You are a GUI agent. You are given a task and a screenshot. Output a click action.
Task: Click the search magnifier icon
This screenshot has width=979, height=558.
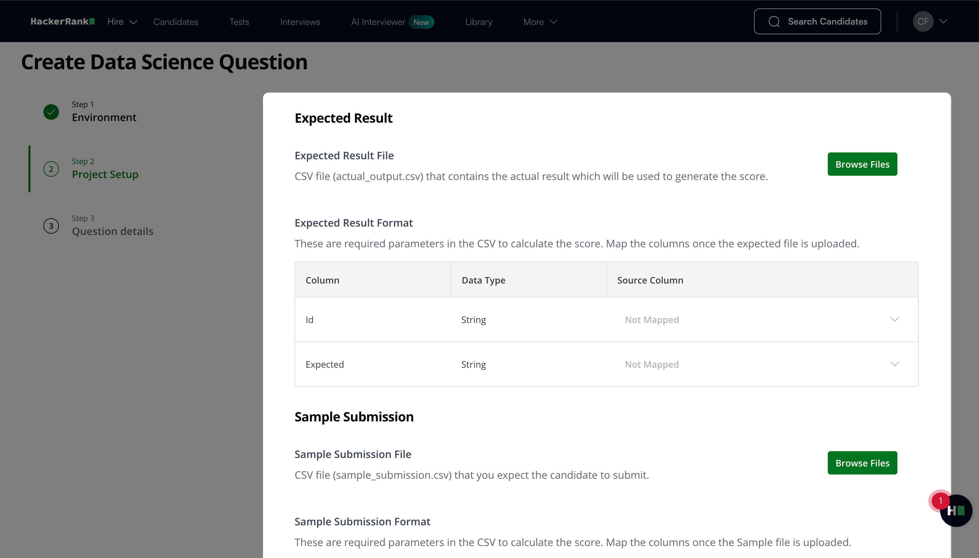pos(774,21)
